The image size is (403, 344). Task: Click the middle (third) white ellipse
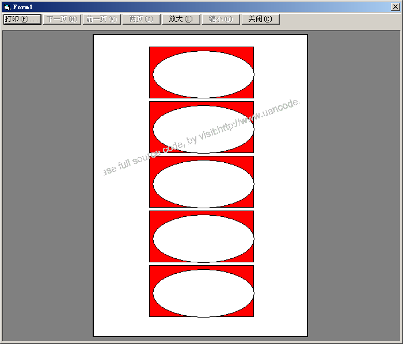click(203, 184)
